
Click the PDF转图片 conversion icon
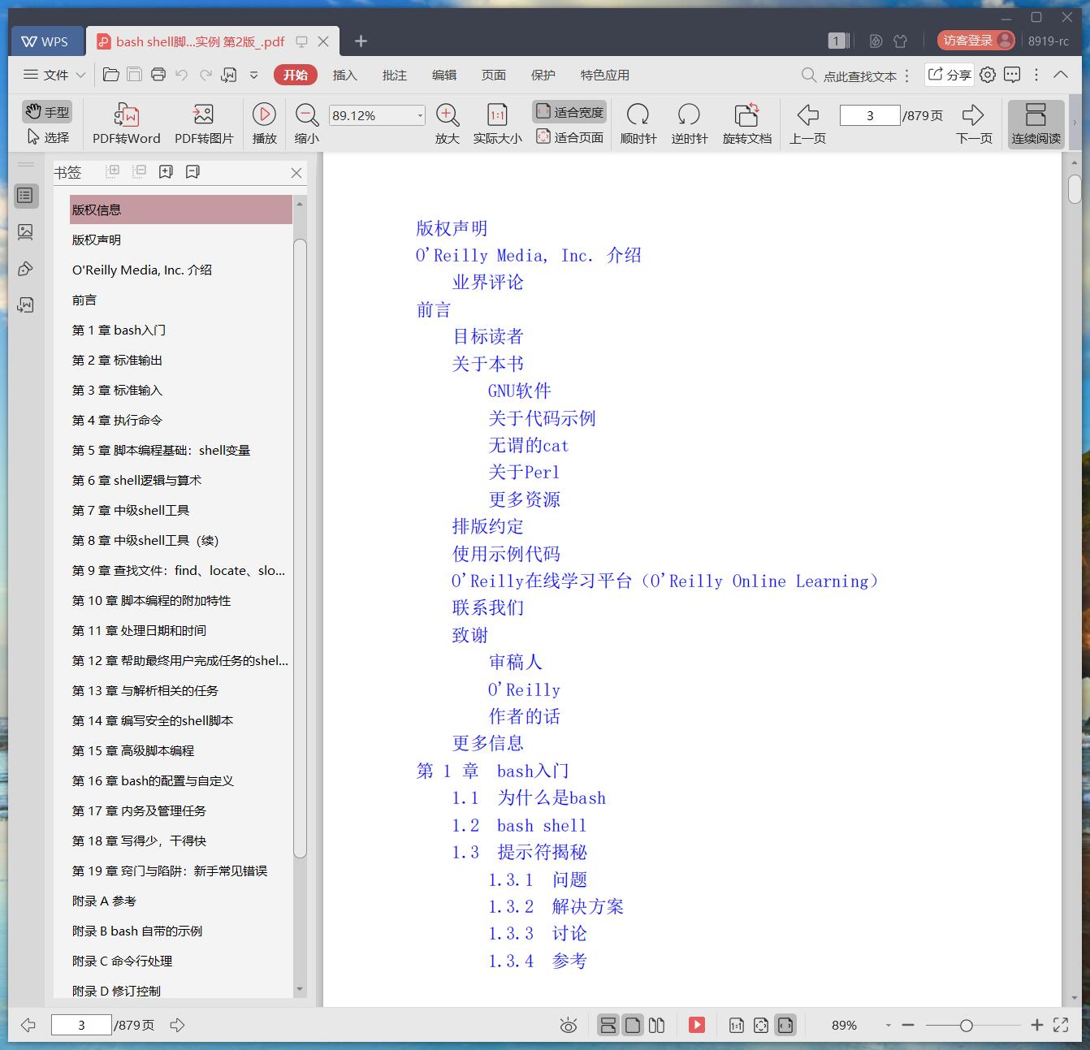tap(203, 115)
